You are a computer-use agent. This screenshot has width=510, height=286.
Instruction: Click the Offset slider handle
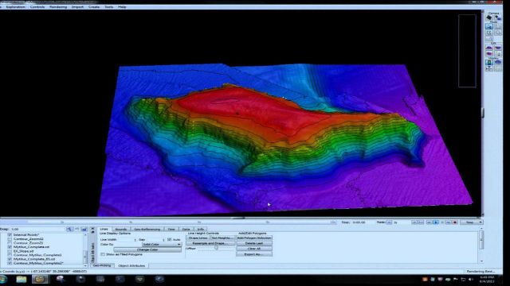pos(216,248)
